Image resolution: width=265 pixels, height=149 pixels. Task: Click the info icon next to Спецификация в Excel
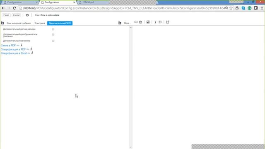tap(32, 53)
